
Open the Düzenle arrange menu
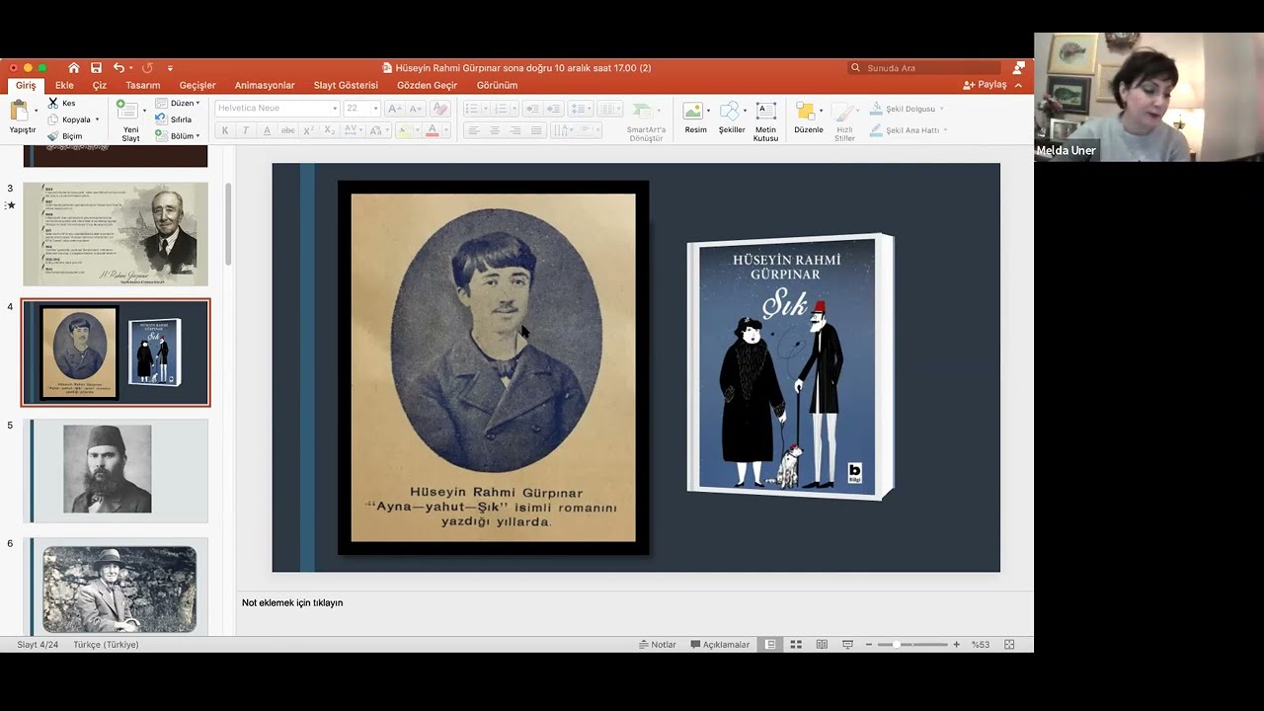coord(808,117)
